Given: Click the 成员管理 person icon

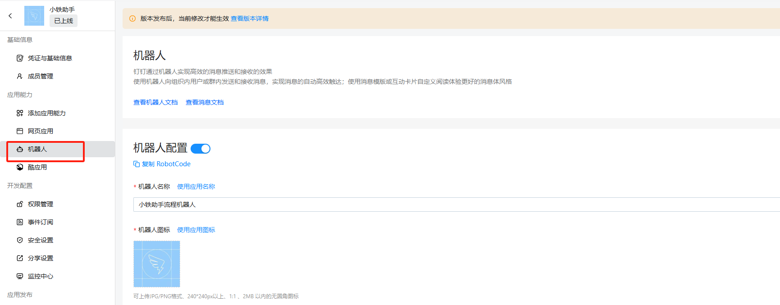Looking at the screenshot, I should coord(20,76).
